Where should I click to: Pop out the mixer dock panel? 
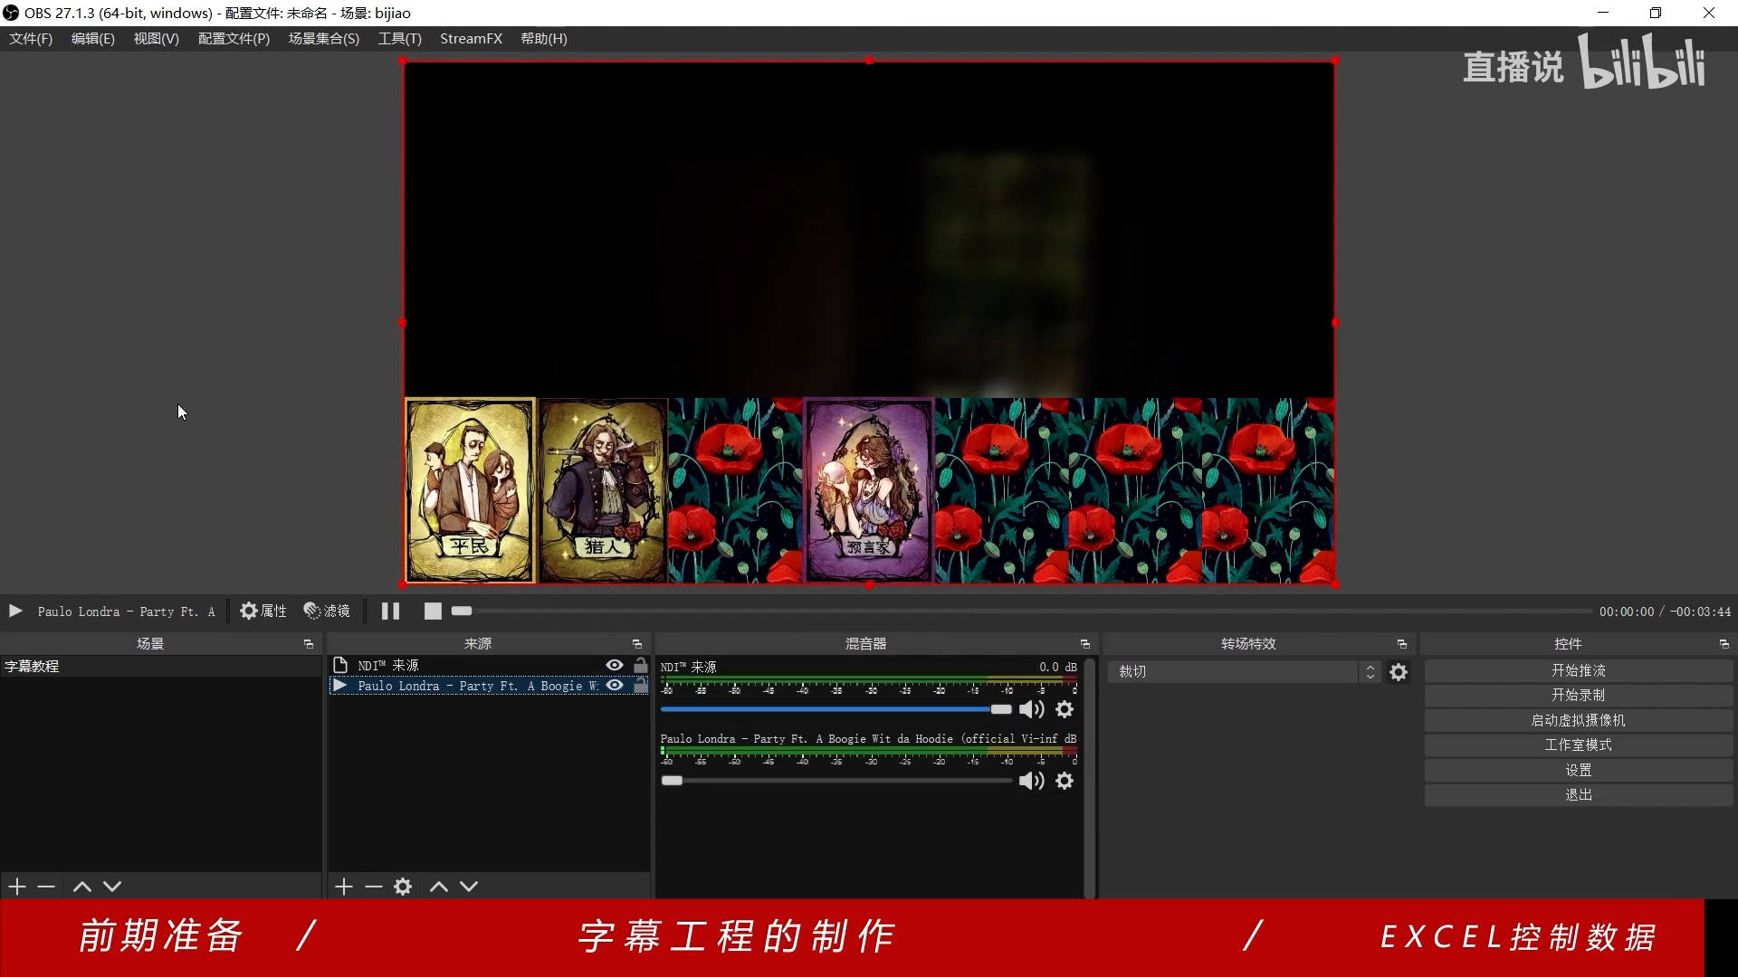click(1084, 644)
